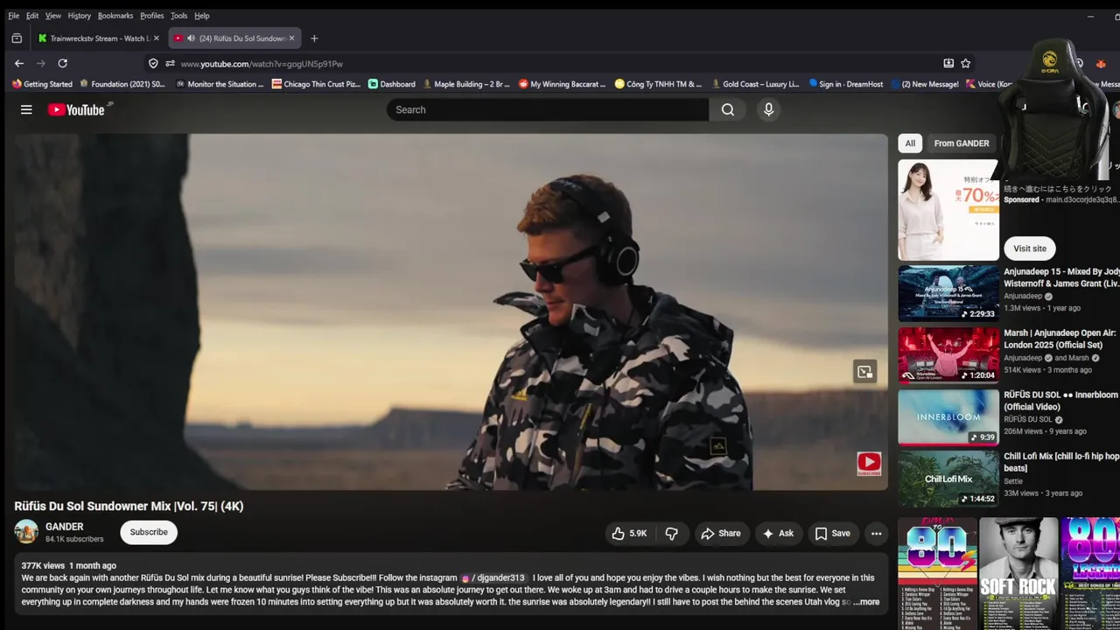Click the Ask button

tap(778, 533)
